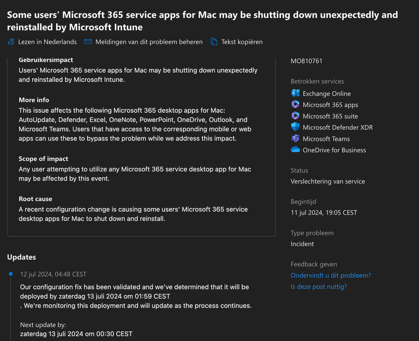
Task: Open the Ondervindt u dit probleem? link
Action: point(331,275)
